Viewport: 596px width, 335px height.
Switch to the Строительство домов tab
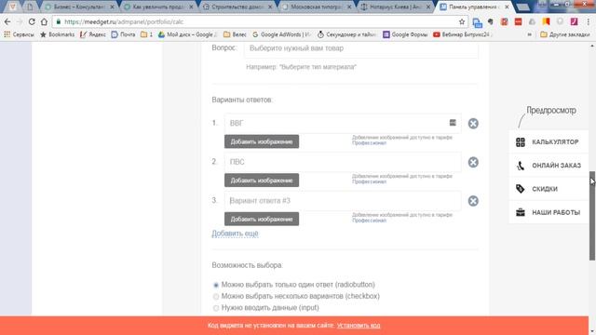(x=237, y=7)
